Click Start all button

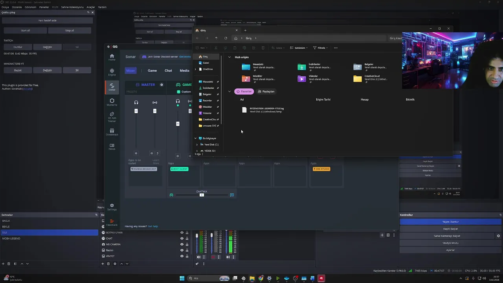click(x=25, y=30)
